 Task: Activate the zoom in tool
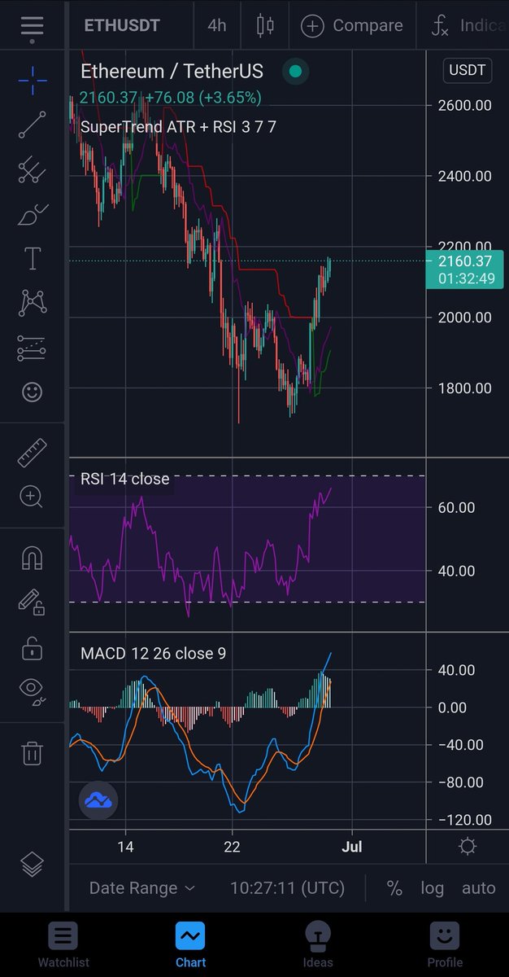32,496
